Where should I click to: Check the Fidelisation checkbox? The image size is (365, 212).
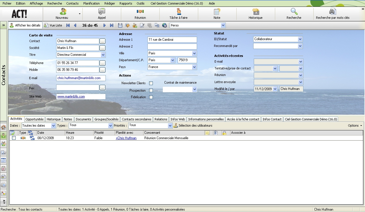click(151, 97)
